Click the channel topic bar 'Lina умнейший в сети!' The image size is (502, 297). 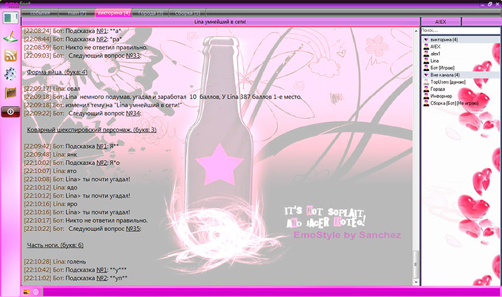[x=220, y=21]
